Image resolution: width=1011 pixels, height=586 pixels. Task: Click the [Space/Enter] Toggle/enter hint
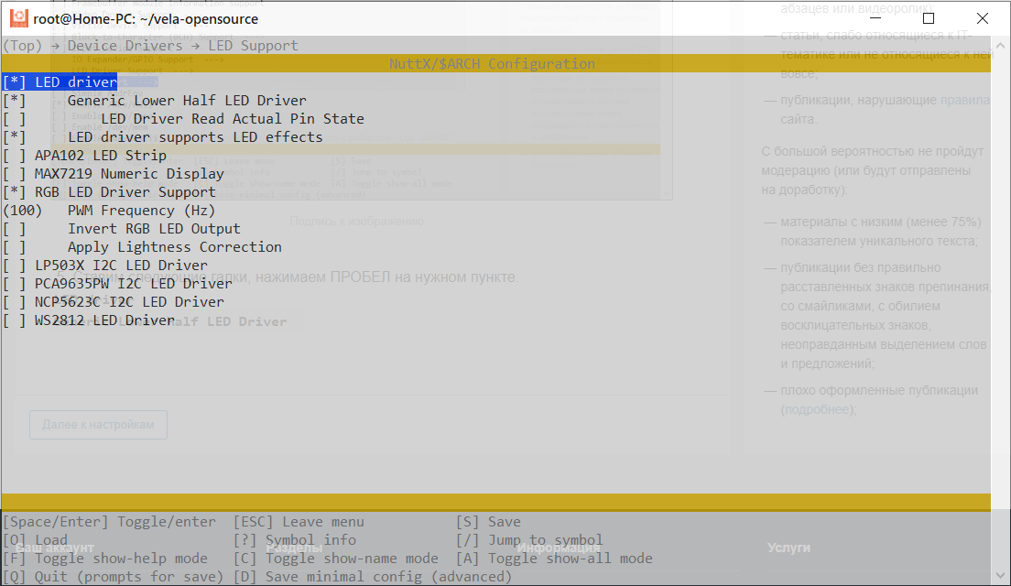coord(110,522)
